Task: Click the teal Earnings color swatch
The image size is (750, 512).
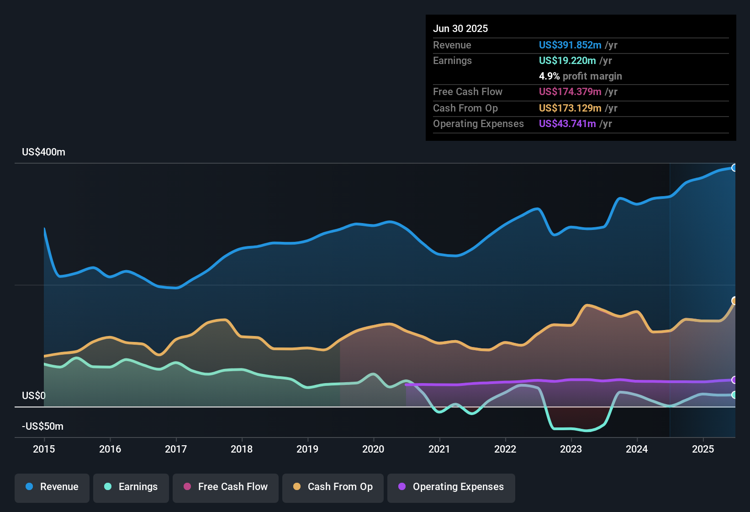Action: pyautogui.click(x=107, y=487)
